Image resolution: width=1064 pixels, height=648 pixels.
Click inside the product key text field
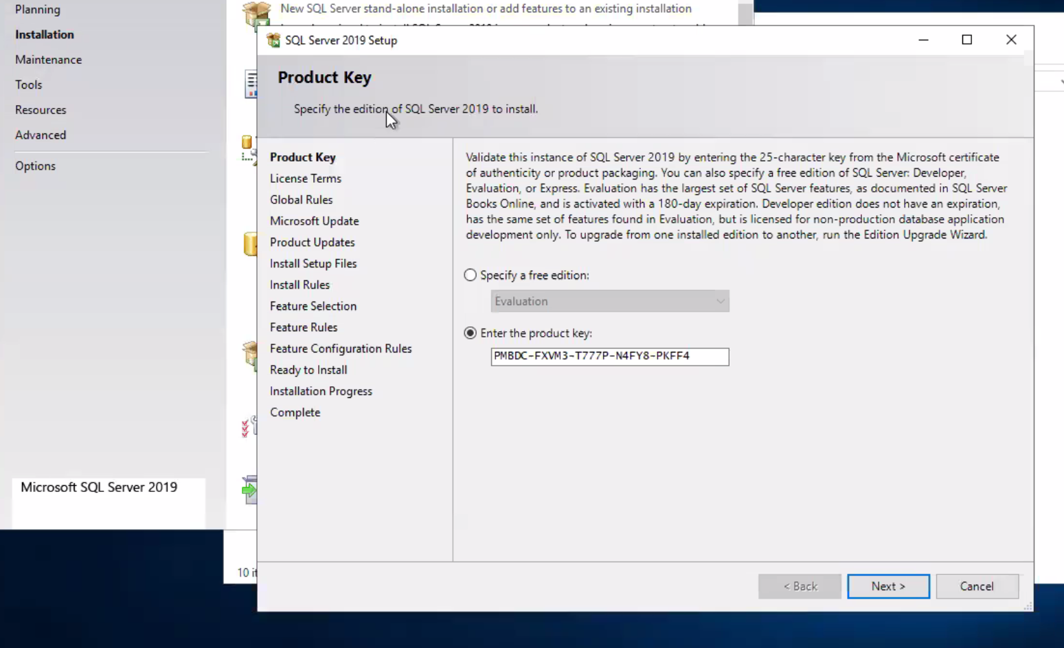click(609, 356)
